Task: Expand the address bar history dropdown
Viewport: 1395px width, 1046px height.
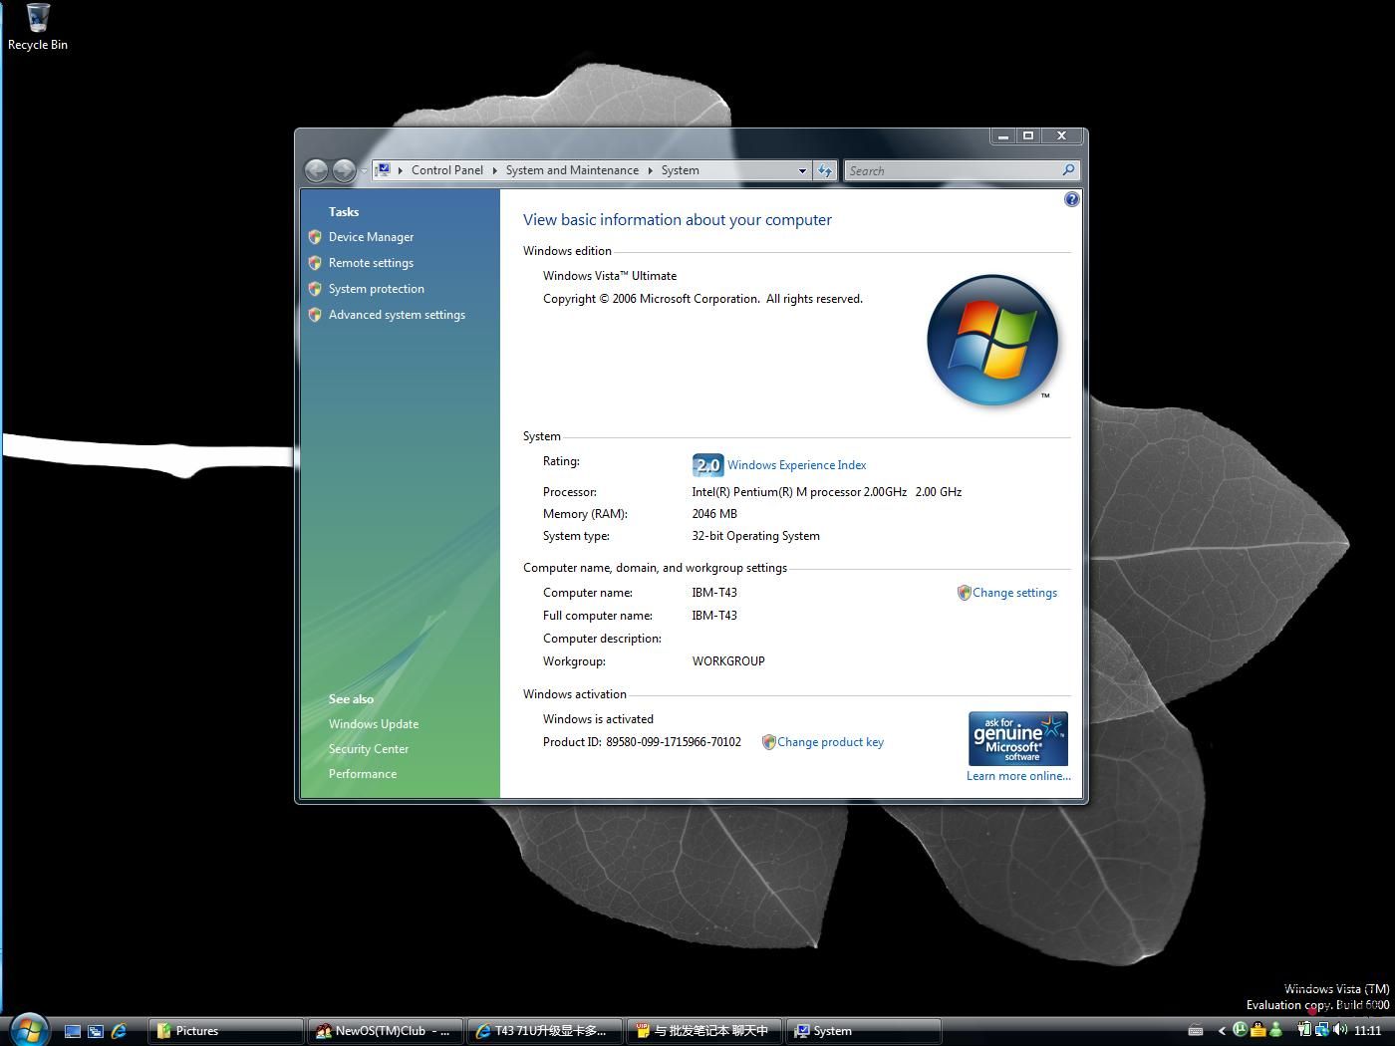Action: coord(802,171)
